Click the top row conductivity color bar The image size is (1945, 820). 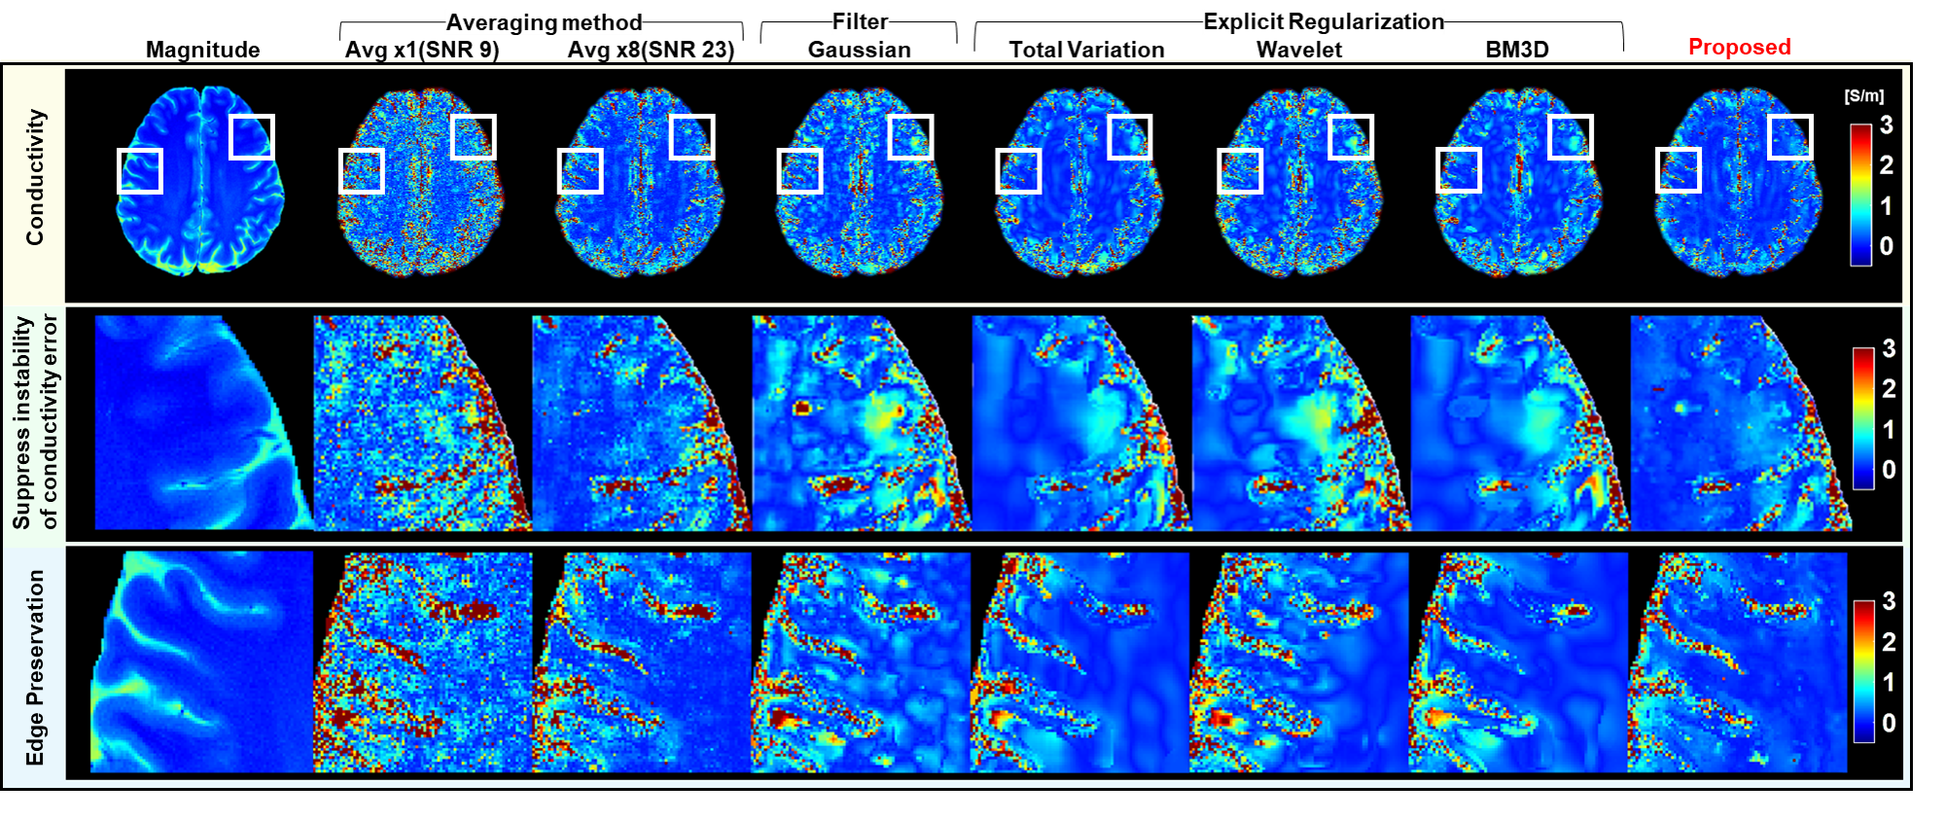coord(1859,195)
